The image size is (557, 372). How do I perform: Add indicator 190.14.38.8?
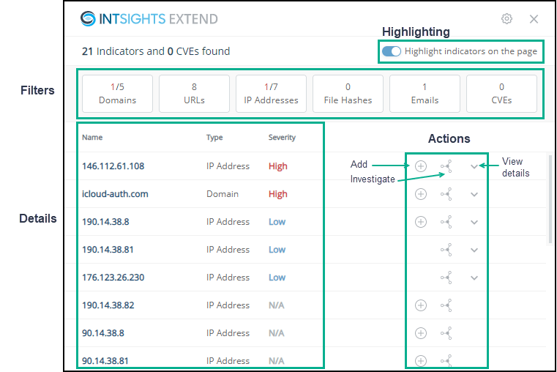point(421,222)
